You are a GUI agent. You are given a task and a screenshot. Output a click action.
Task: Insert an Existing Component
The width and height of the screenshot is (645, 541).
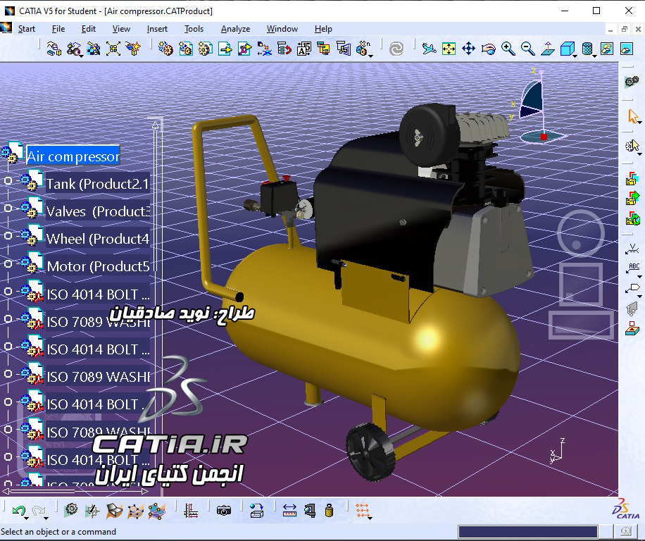(225, 49)
